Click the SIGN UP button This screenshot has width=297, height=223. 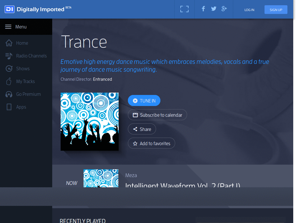click(276, 10)
